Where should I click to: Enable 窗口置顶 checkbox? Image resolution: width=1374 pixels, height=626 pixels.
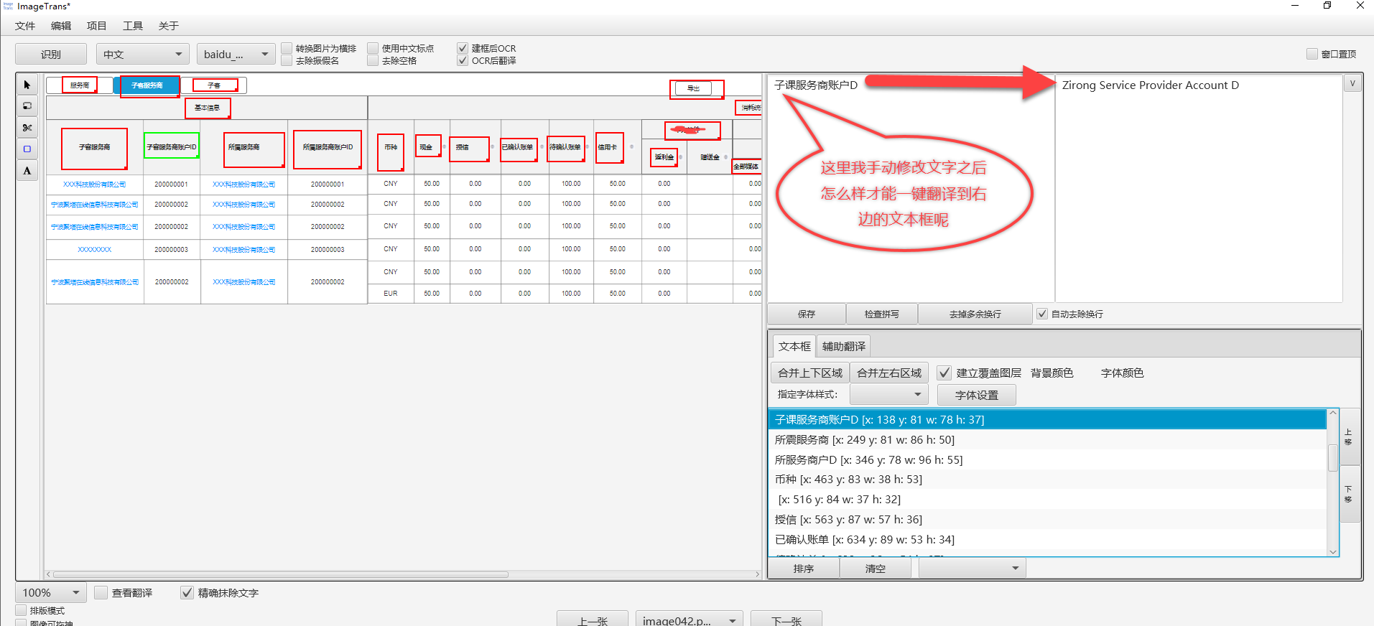click(x=1312, y=54)
